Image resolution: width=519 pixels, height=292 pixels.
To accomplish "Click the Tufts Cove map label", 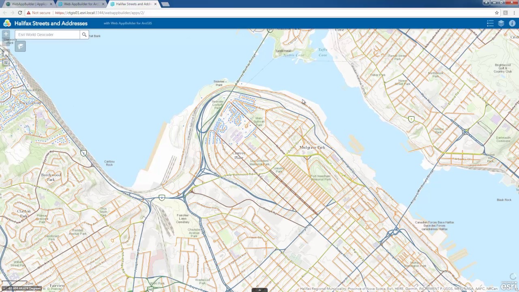I will point(323,52).
